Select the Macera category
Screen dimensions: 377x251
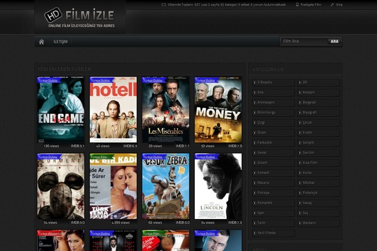[273, 183]
